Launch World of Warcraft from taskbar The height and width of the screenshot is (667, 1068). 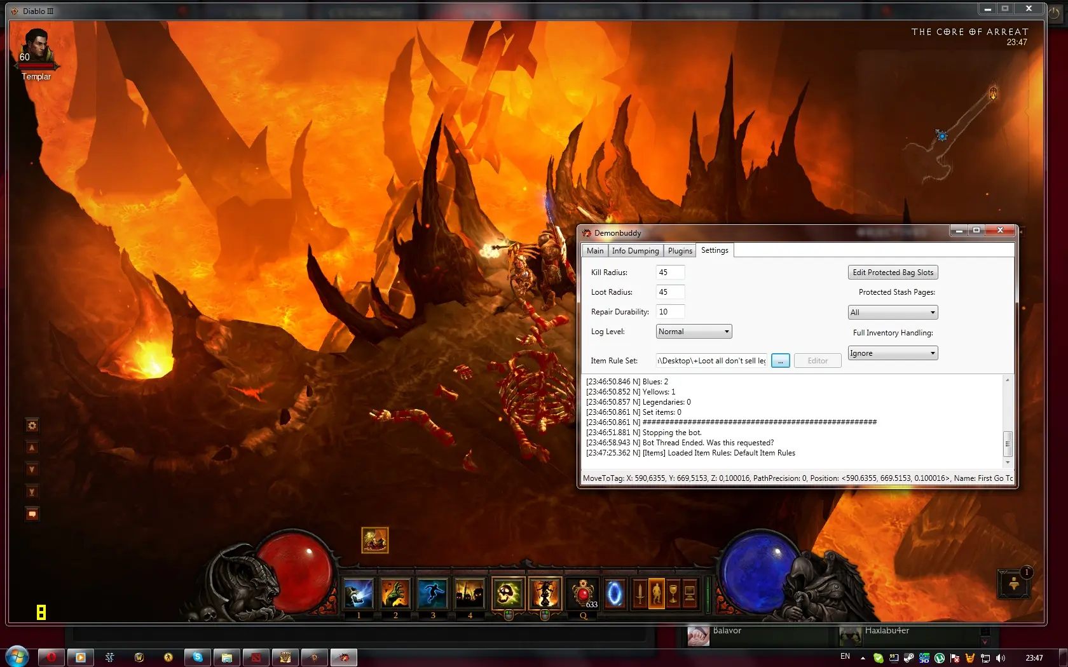(x=139, y=657)
